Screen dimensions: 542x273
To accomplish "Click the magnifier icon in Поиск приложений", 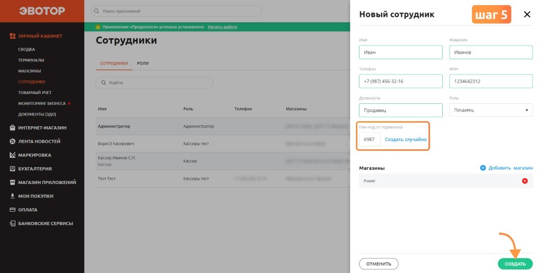I will (x=97, y=11).
